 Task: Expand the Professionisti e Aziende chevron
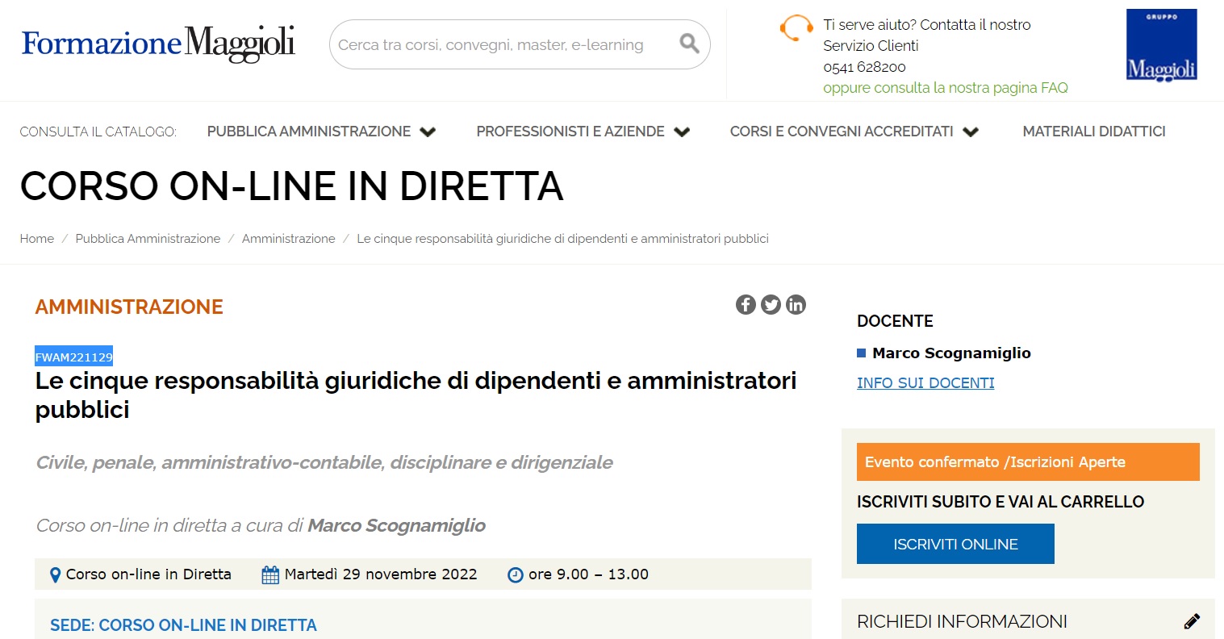682,132
